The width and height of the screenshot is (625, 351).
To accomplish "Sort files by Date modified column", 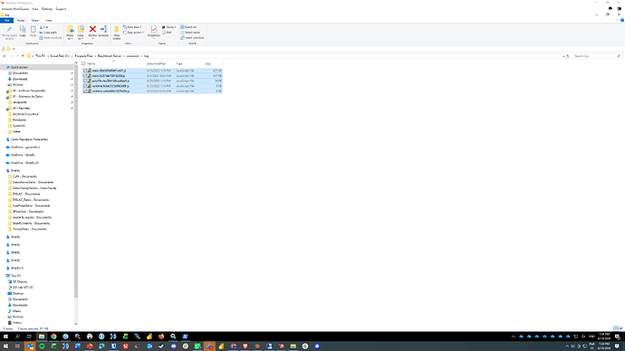I will point(159,63).
